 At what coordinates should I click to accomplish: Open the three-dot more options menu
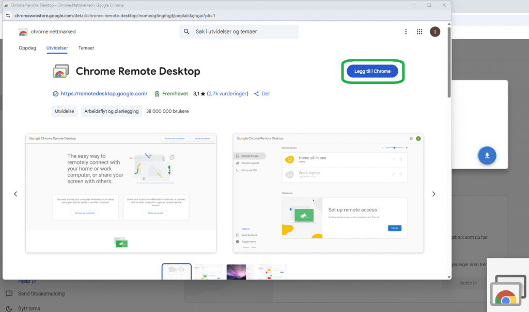click(406, 31)
